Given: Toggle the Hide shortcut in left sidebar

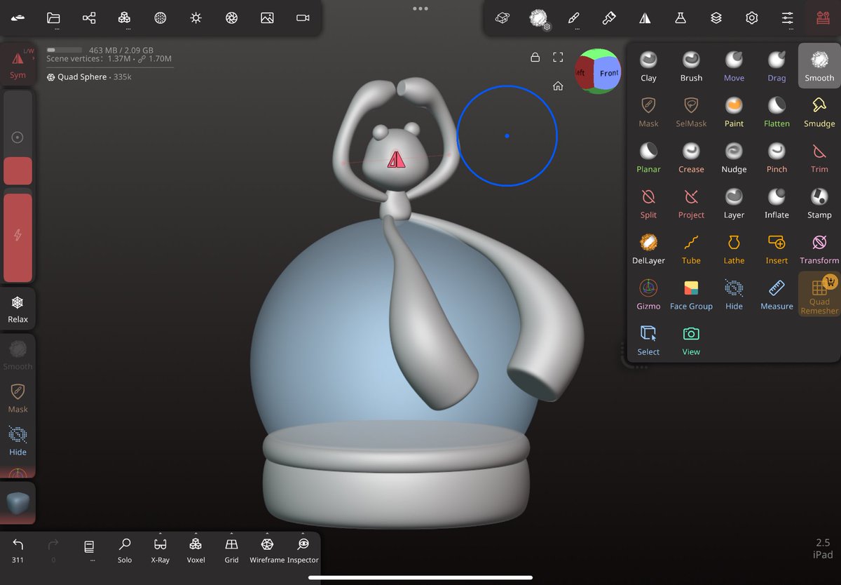Looking at the screenshot, I should [x=18, y=441].
